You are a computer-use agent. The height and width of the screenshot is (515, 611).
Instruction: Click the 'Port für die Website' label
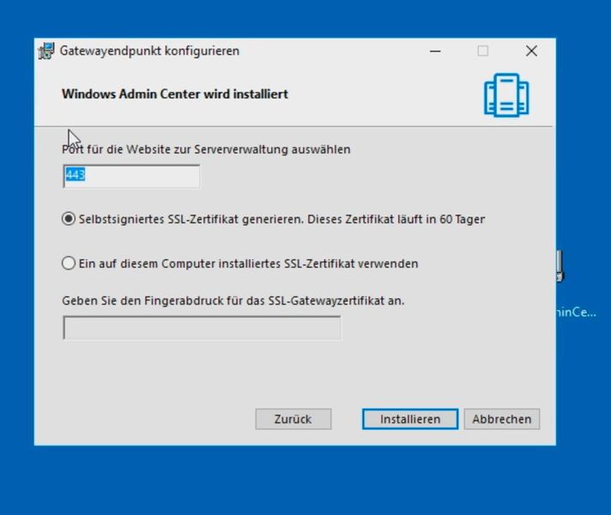pyautogui.click(x=206, y=149)
